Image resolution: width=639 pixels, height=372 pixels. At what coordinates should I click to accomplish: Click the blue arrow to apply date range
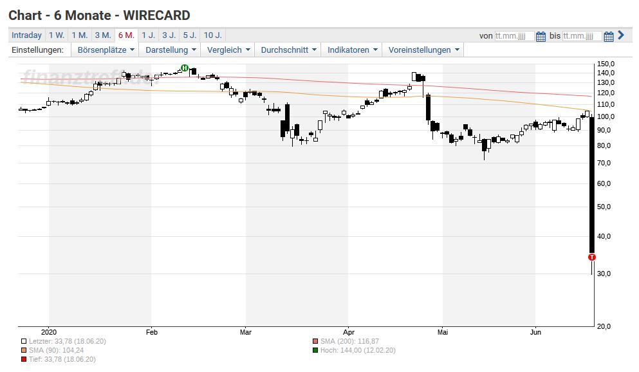[x=621, y=35]
